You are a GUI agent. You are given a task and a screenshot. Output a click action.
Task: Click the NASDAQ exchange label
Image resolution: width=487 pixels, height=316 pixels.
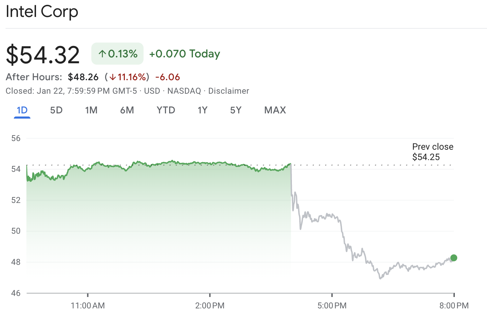[x=184, y=91]
